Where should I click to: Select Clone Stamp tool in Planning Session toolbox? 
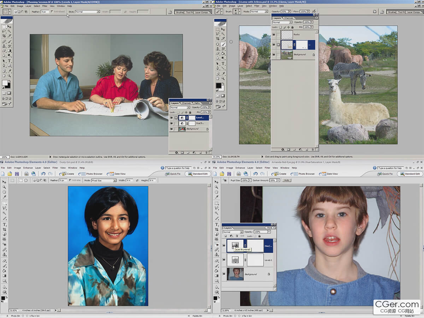click(x=4, y=46)
